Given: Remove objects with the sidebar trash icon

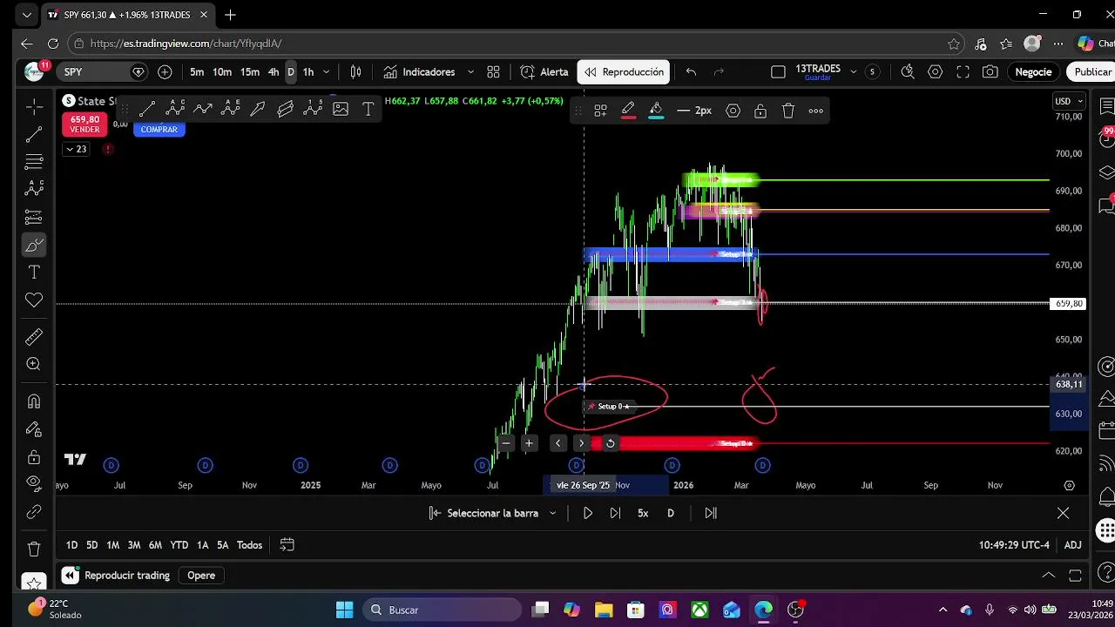Looking at the screenshot, I should [34, 549].
